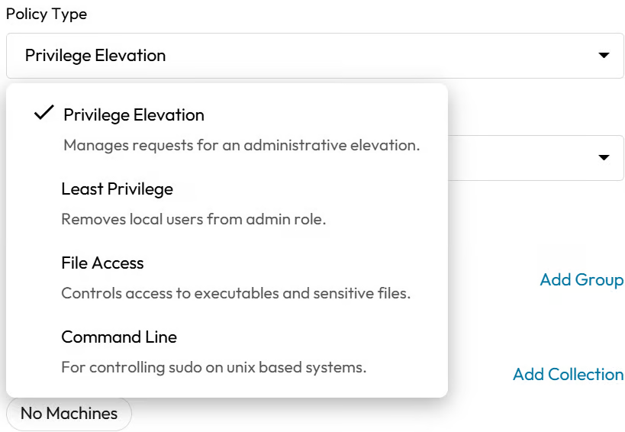The height and width of the screenshot is (432, 625).
Task: Choose the Least Privilege policy type
Action: [117, 189]
